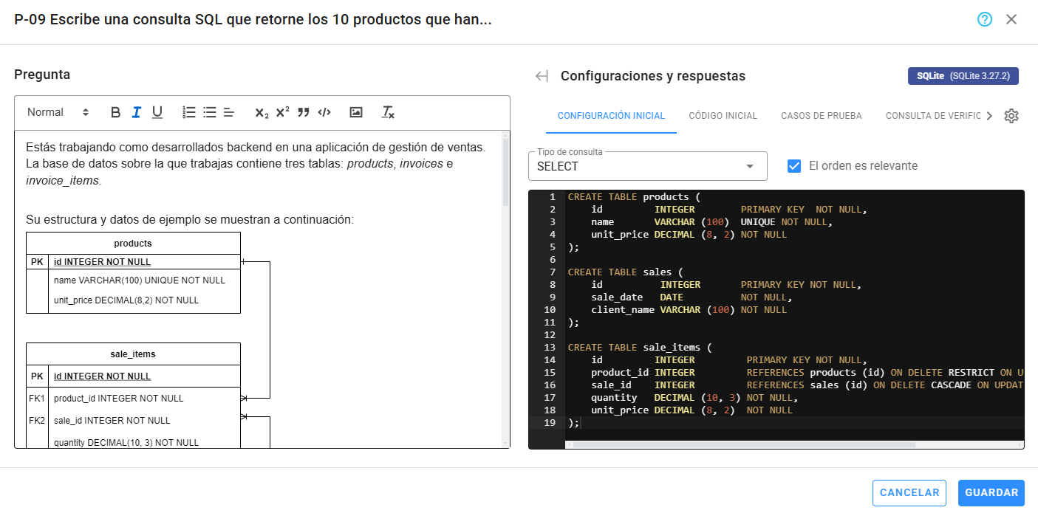Toggle bold formatting in the editor toolbar

pyautogui.click(x=115, y=112)
